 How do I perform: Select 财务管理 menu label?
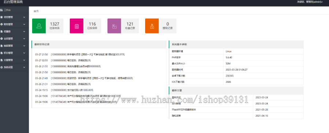tap(8, 24)
